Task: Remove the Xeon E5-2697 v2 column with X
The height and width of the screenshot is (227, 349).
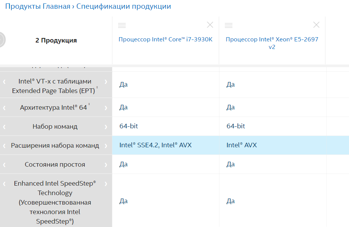Action: (316, 25)
